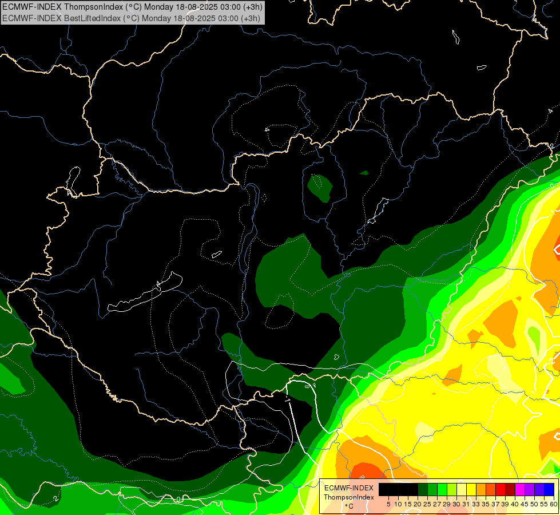Viewport: 560px width, 515px height.
Task: Select the orange-red 35–37 legend swatch
Action: pos(491,489)
